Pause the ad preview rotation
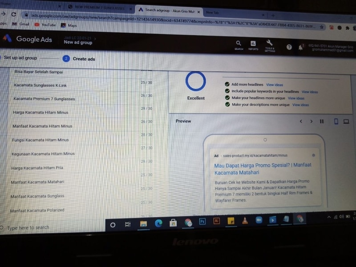This screenshot has height=267, width=356. [322, 121]
